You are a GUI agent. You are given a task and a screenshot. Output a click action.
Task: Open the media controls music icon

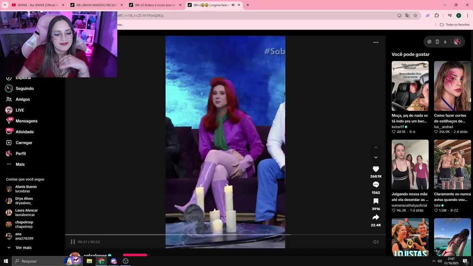coord(450,16)
